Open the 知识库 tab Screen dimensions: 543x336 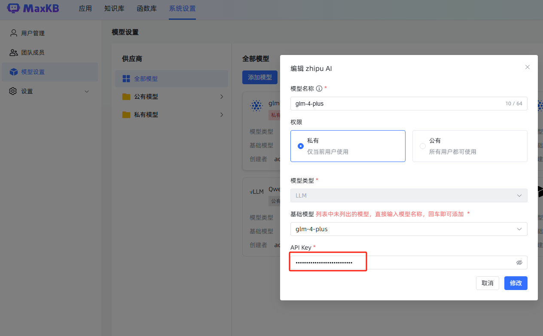coord(113,9)
